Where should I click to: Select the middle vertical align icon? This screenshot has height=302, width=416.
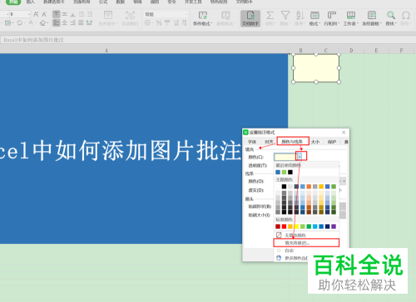click(x=65, y=14)
